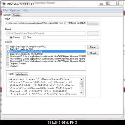Image resolution: width=125 pixels, height=125 pixels.
Task: Select the 'Track ID 1: audio' row text
Action: [x=21, y=49]
